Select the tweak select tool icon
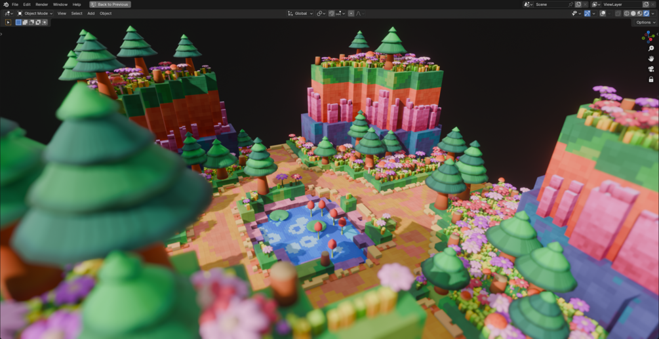Screen dimensions: 659x339 8,22
